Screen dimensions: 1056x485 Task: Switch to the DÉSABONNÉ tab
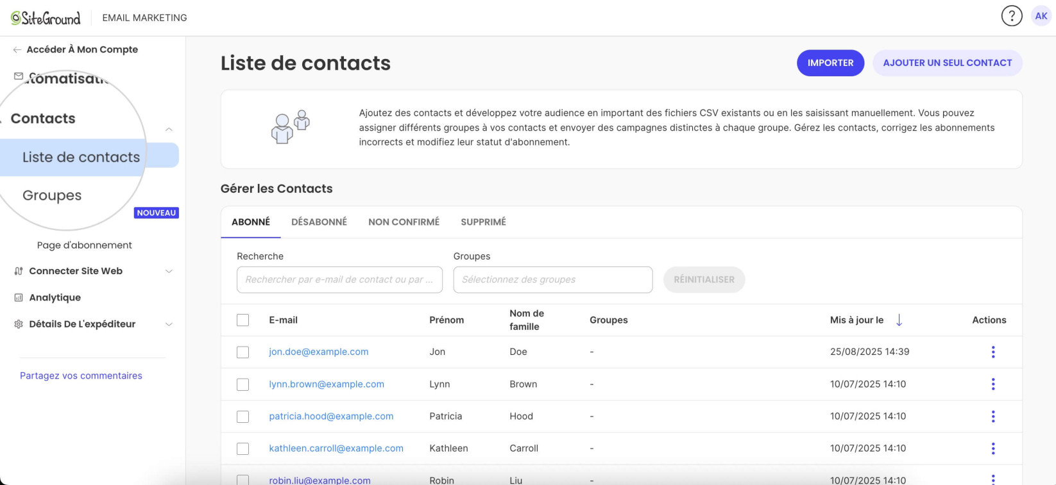pyautogui.click(x=319, y=222)
